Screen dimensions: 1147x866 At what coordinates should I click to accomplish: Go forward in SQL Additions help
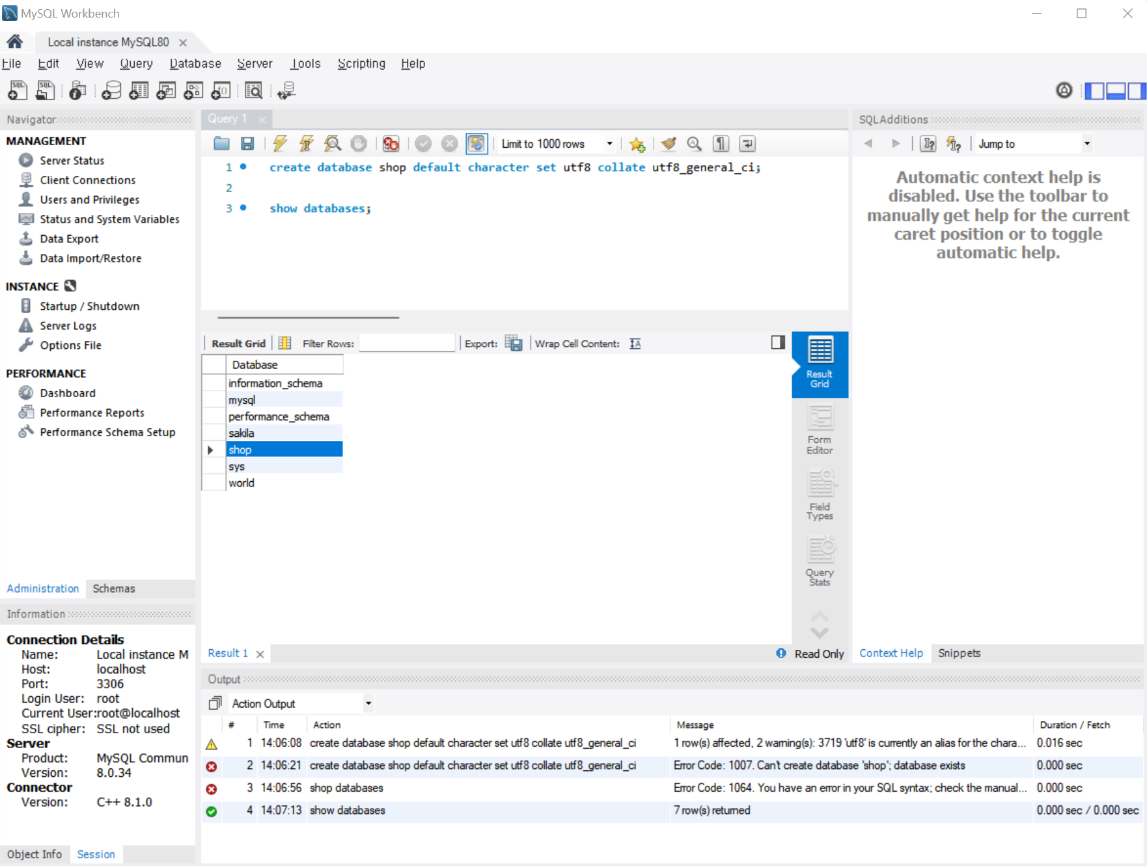[x=896, y=144]
